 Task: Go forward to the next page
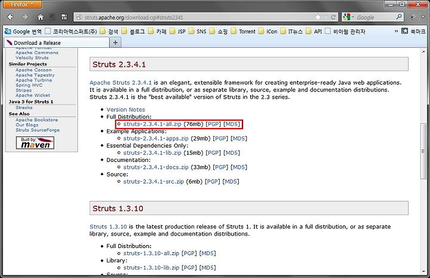pos(25,17)
